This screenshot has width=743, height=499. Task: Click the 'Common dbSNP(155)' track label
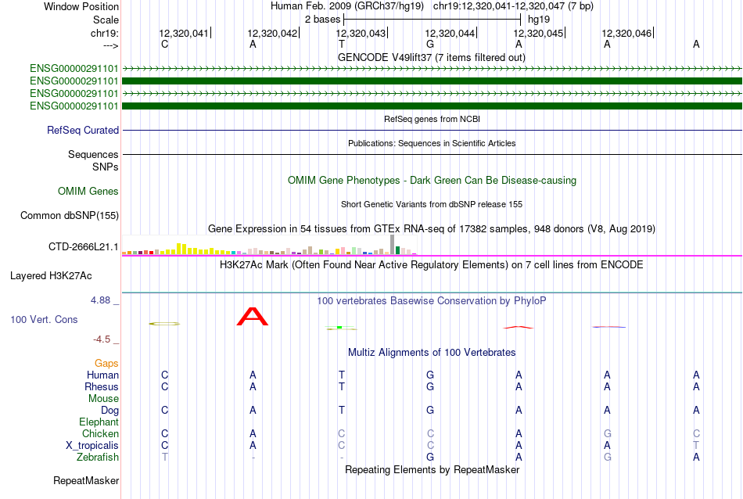pos(70,215)
